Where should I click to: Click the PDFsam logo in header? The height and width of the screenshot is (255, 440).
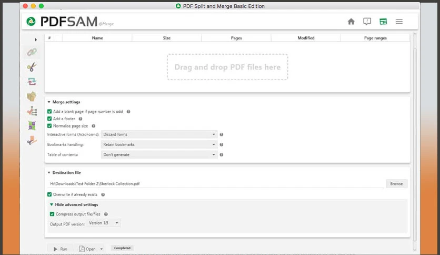(x=31, y=22)
